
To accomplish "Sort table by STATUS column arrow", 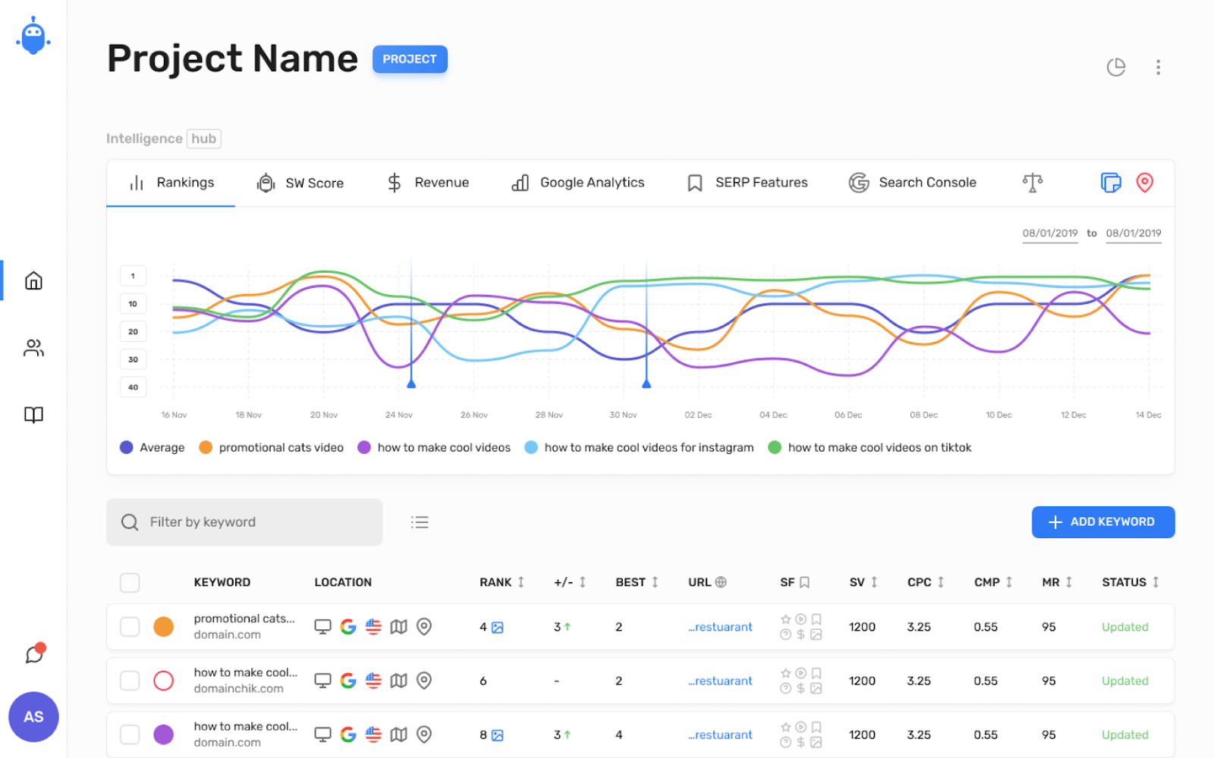I will pyautogui.click(x=1156, y=582).
